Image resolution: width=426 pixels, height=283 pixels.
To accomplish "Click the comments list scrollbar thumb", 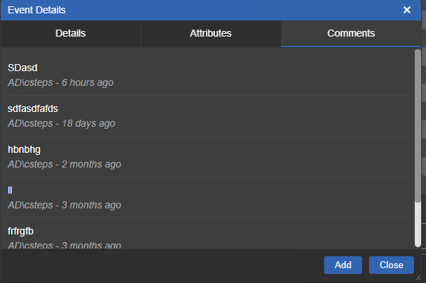I will coord(418,126).
